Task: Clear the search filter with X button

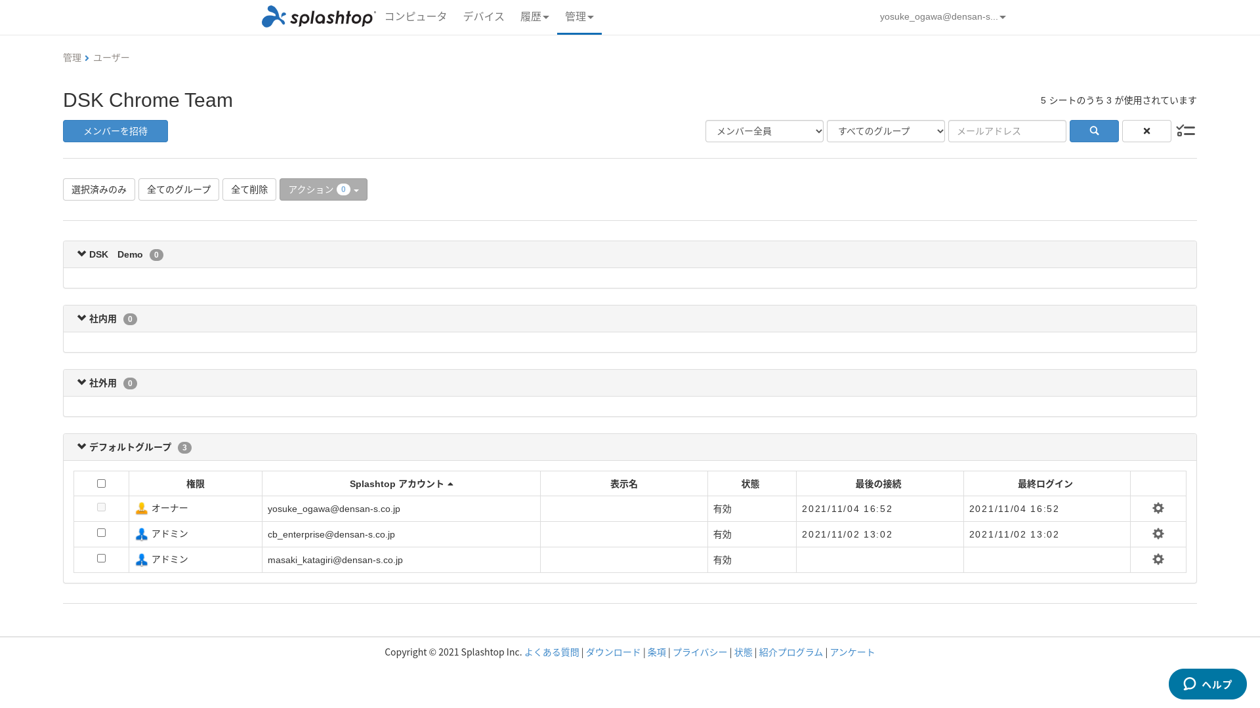Action: pos(1146,131)
